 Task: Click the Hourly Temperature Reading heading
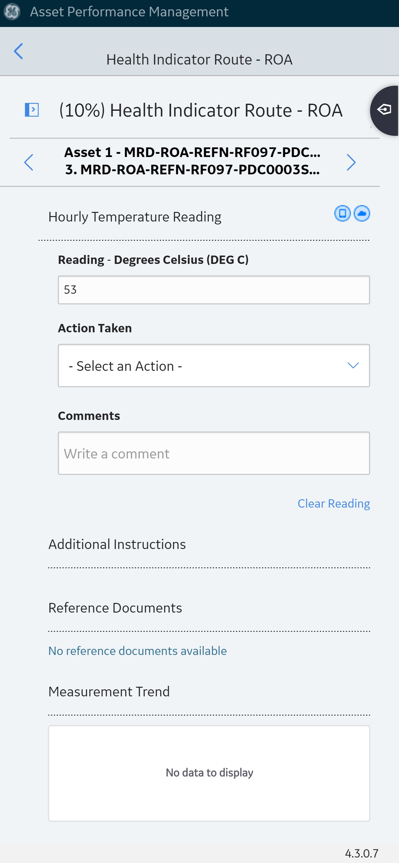click(135, 217)
